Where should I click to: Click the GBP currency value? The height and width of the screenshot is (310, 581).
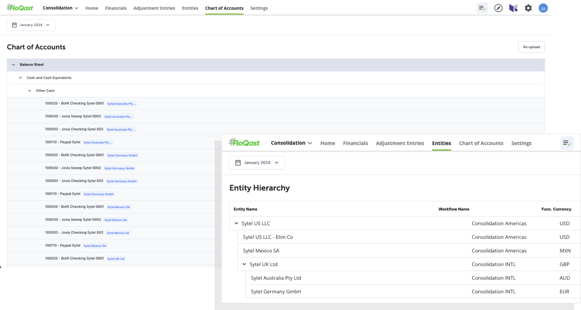click(564, 264)
